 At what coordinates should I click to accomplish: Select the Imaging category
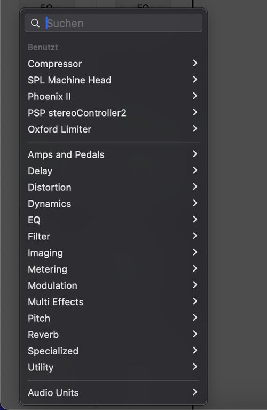coord(113,253)
